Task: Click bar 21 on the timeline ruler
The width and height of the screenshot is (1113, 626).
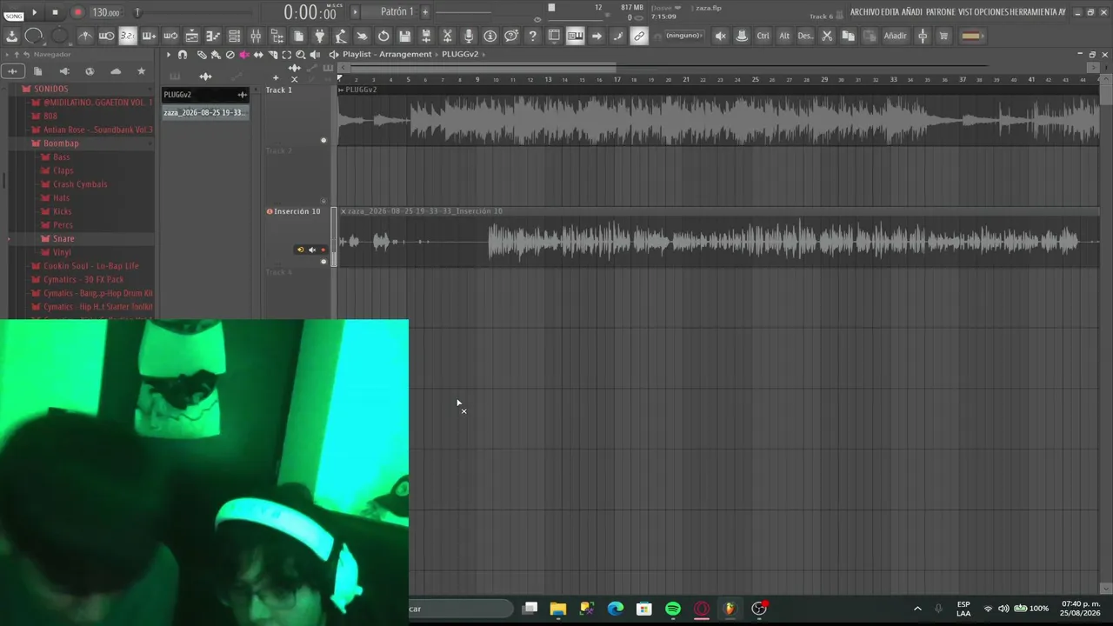Action: [686, 79]
